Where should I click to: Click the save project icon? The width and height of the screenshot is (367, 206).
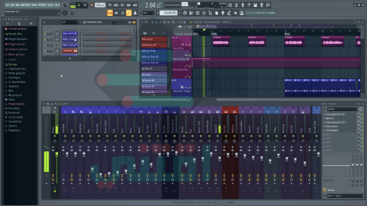pyautogui.click(x=255, y=5)
